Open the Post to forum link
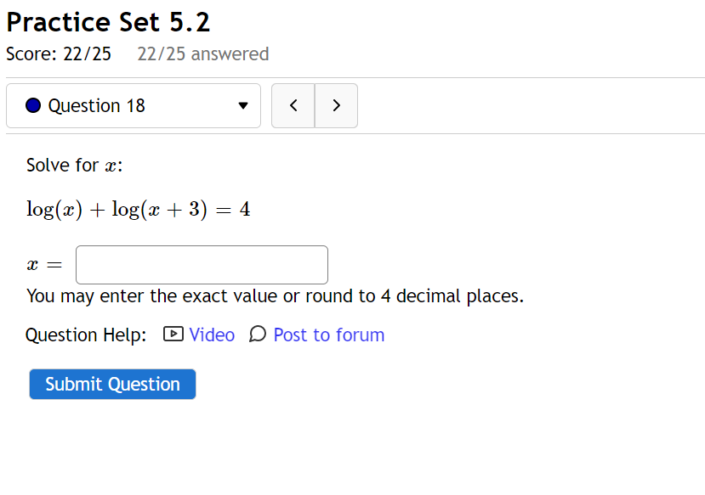Screen dimensions: 705x495 coord(328,335)
